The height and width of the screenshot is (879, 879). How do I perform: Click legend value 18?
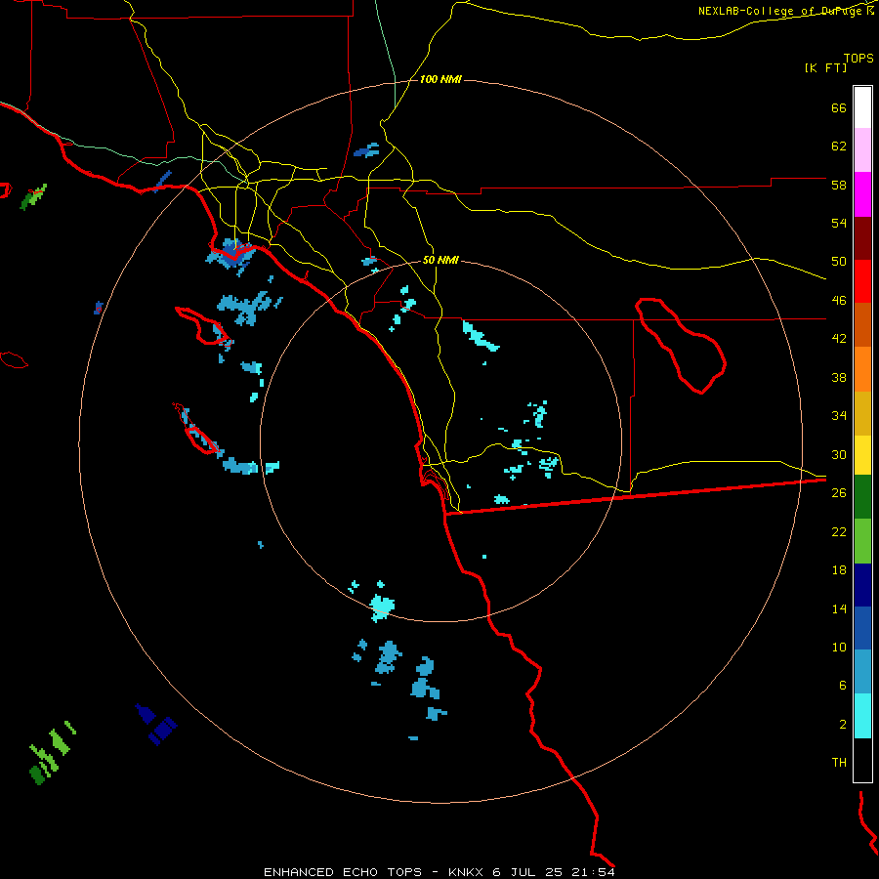839,570
